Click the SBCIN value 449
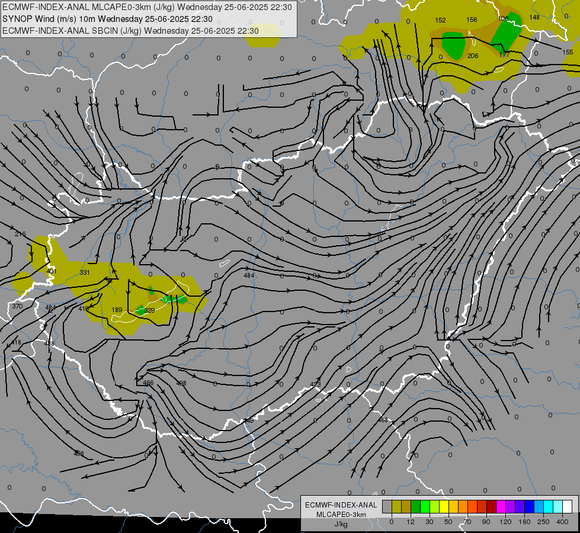The height and width of the screenshot is (533, 580). (249, 420)
